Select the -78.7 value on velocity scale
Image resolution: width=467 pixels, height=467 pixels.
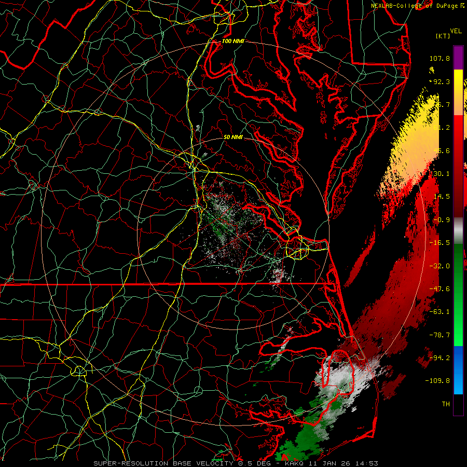(439, 335)
